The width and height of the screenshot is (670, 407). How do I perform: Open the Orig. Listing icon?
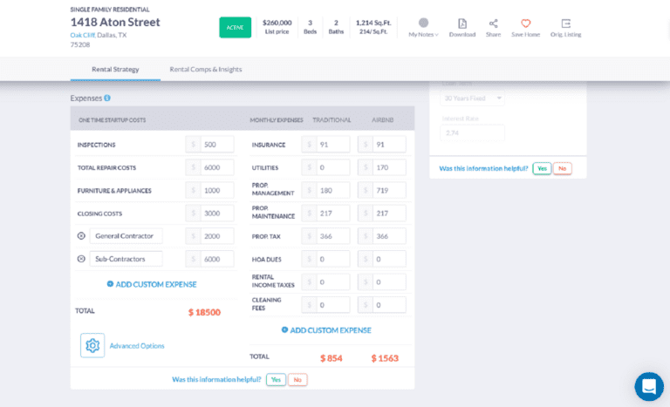click(x=565, y=24)
